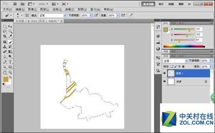Open the view extras dropdown

click(x=31, y=4)
